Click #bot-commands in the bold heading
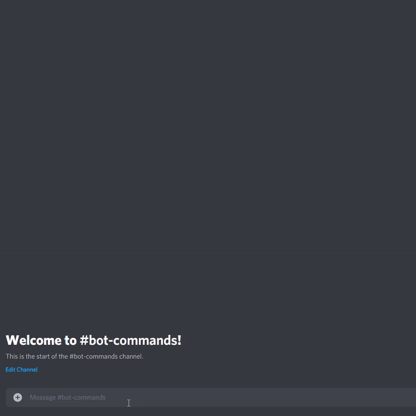 pyautogui.click(x=128, y=340)
